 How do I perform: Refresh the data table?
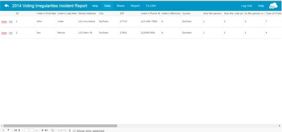[x=53, y=130]
